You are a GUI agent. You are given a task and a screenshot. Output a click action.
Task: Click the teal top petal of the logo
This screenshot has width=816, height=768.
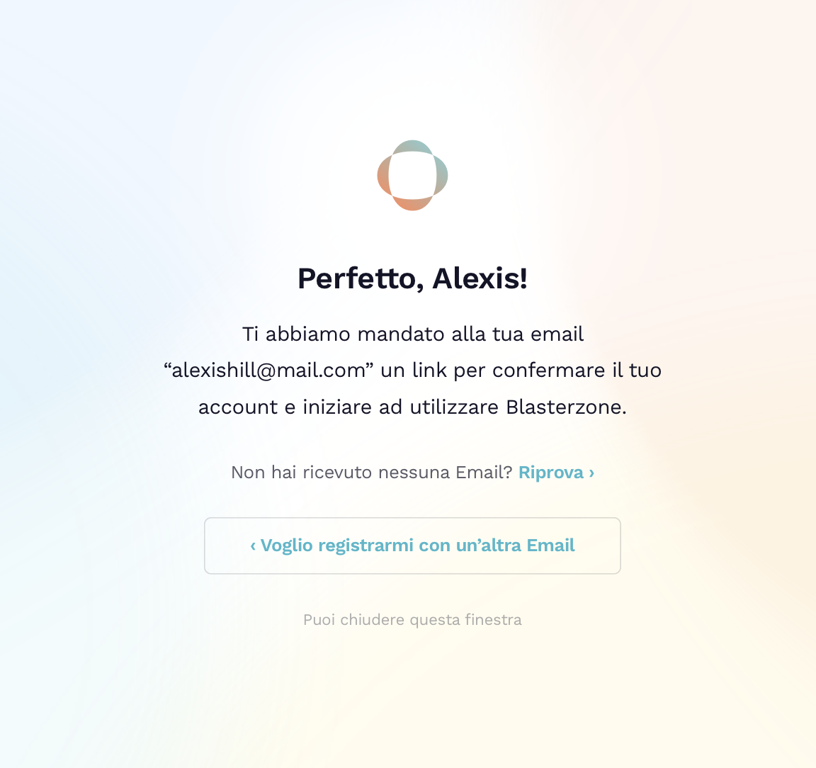[412, 146]
